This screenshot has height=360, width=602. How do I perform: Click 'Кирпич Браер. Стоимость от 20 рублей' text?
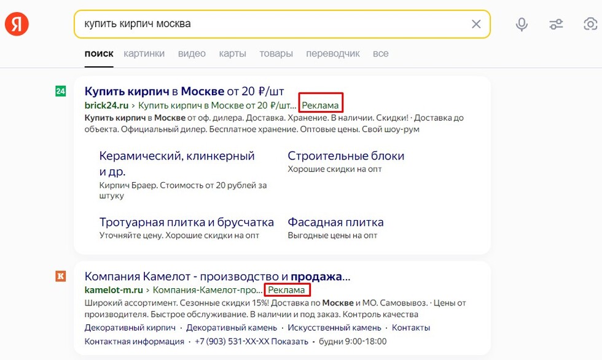(183, 190)
